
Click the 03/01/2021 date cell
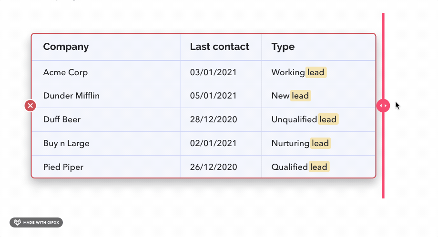pyautogui.click(x=221, y=72)
